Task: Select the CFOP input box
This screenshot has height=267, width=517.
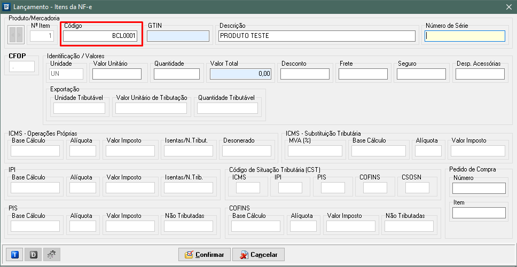Action: [22, 67]
